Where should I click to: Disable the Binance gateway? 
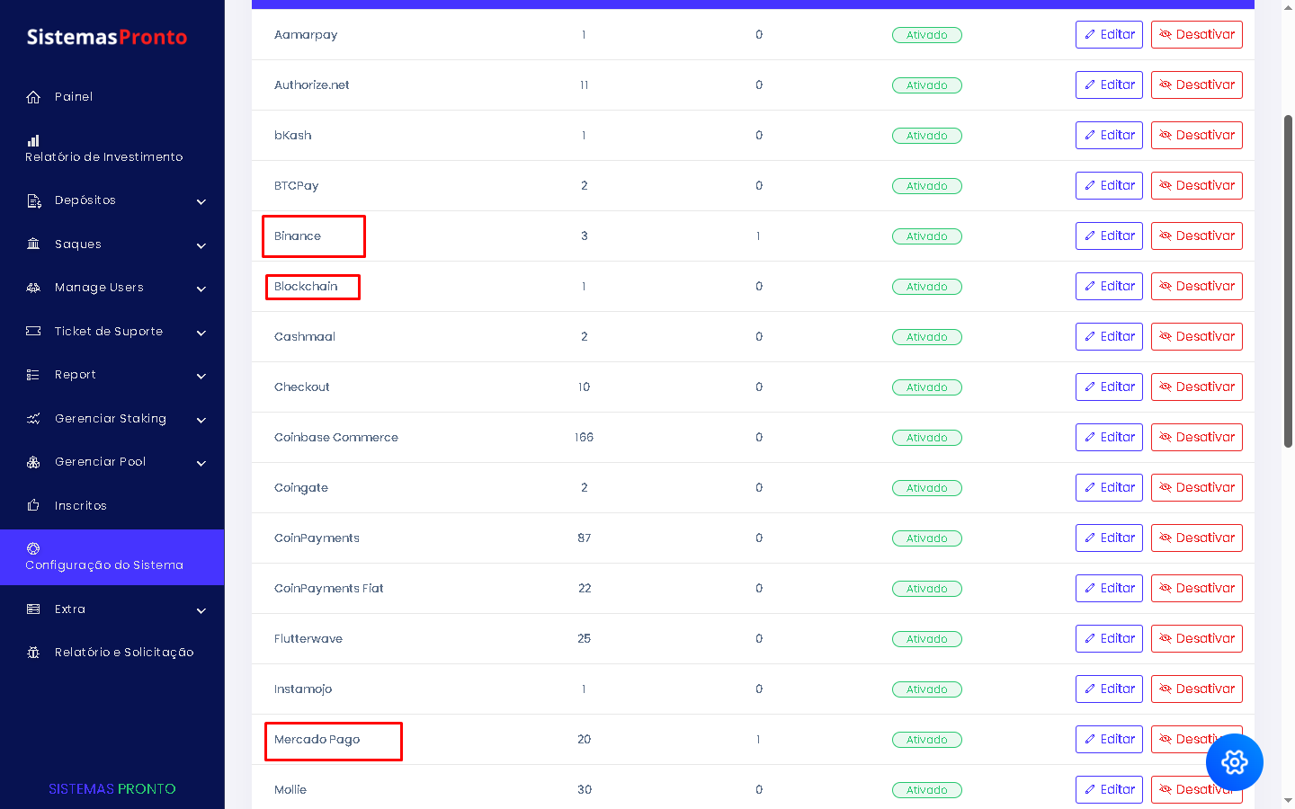1196,236
